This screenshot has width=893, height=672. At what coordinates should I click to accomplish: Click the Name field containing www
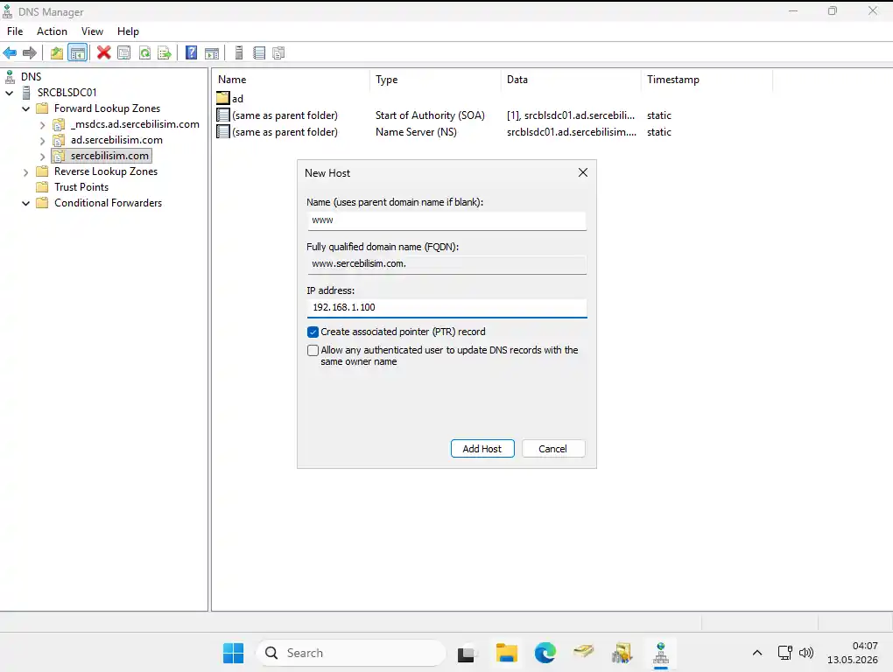[x=446, y=220]
